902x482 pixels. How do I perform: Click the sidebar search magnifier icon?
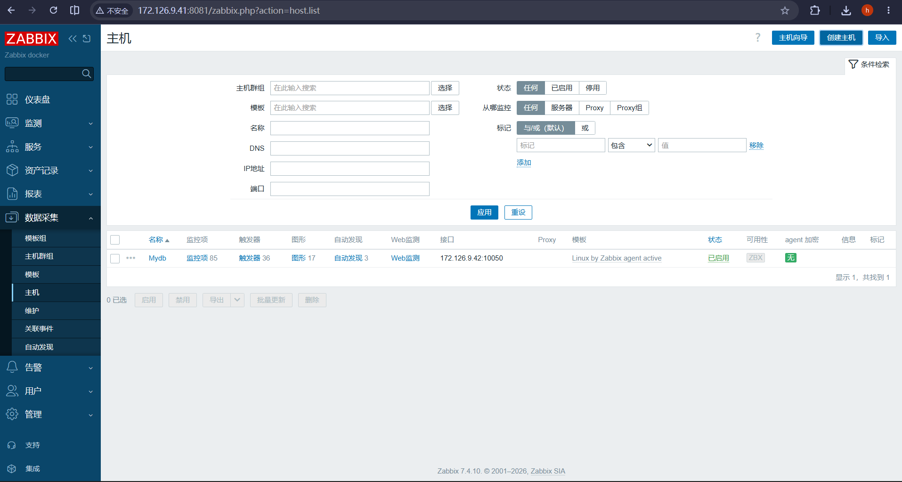coord(86,74)
